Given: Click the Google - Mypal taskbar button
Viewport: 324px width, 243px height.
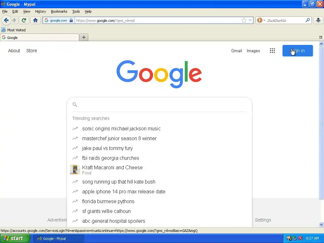Looking at the screenshot, I should click(59, 239).
